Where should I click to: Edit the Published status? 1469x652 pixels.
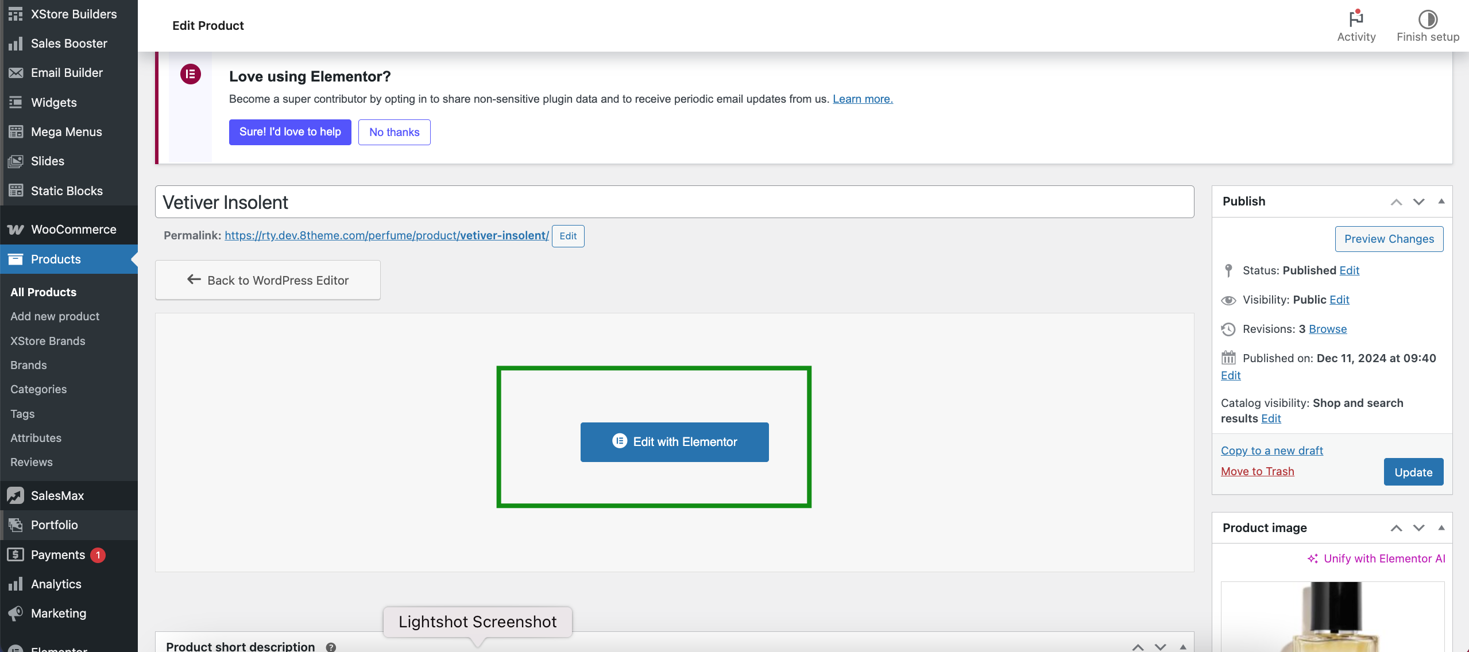(1349, 270)
